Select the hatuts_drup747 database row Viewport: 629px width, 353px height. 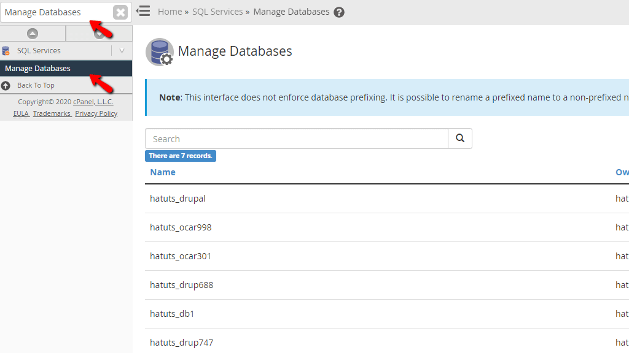[x=387, y=341]
